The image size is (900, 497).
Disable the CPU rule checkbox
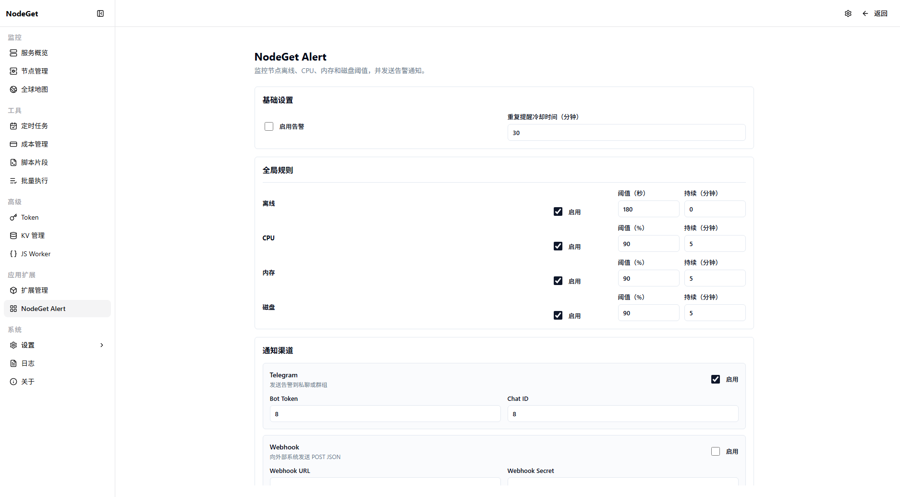tap(558, 246)
